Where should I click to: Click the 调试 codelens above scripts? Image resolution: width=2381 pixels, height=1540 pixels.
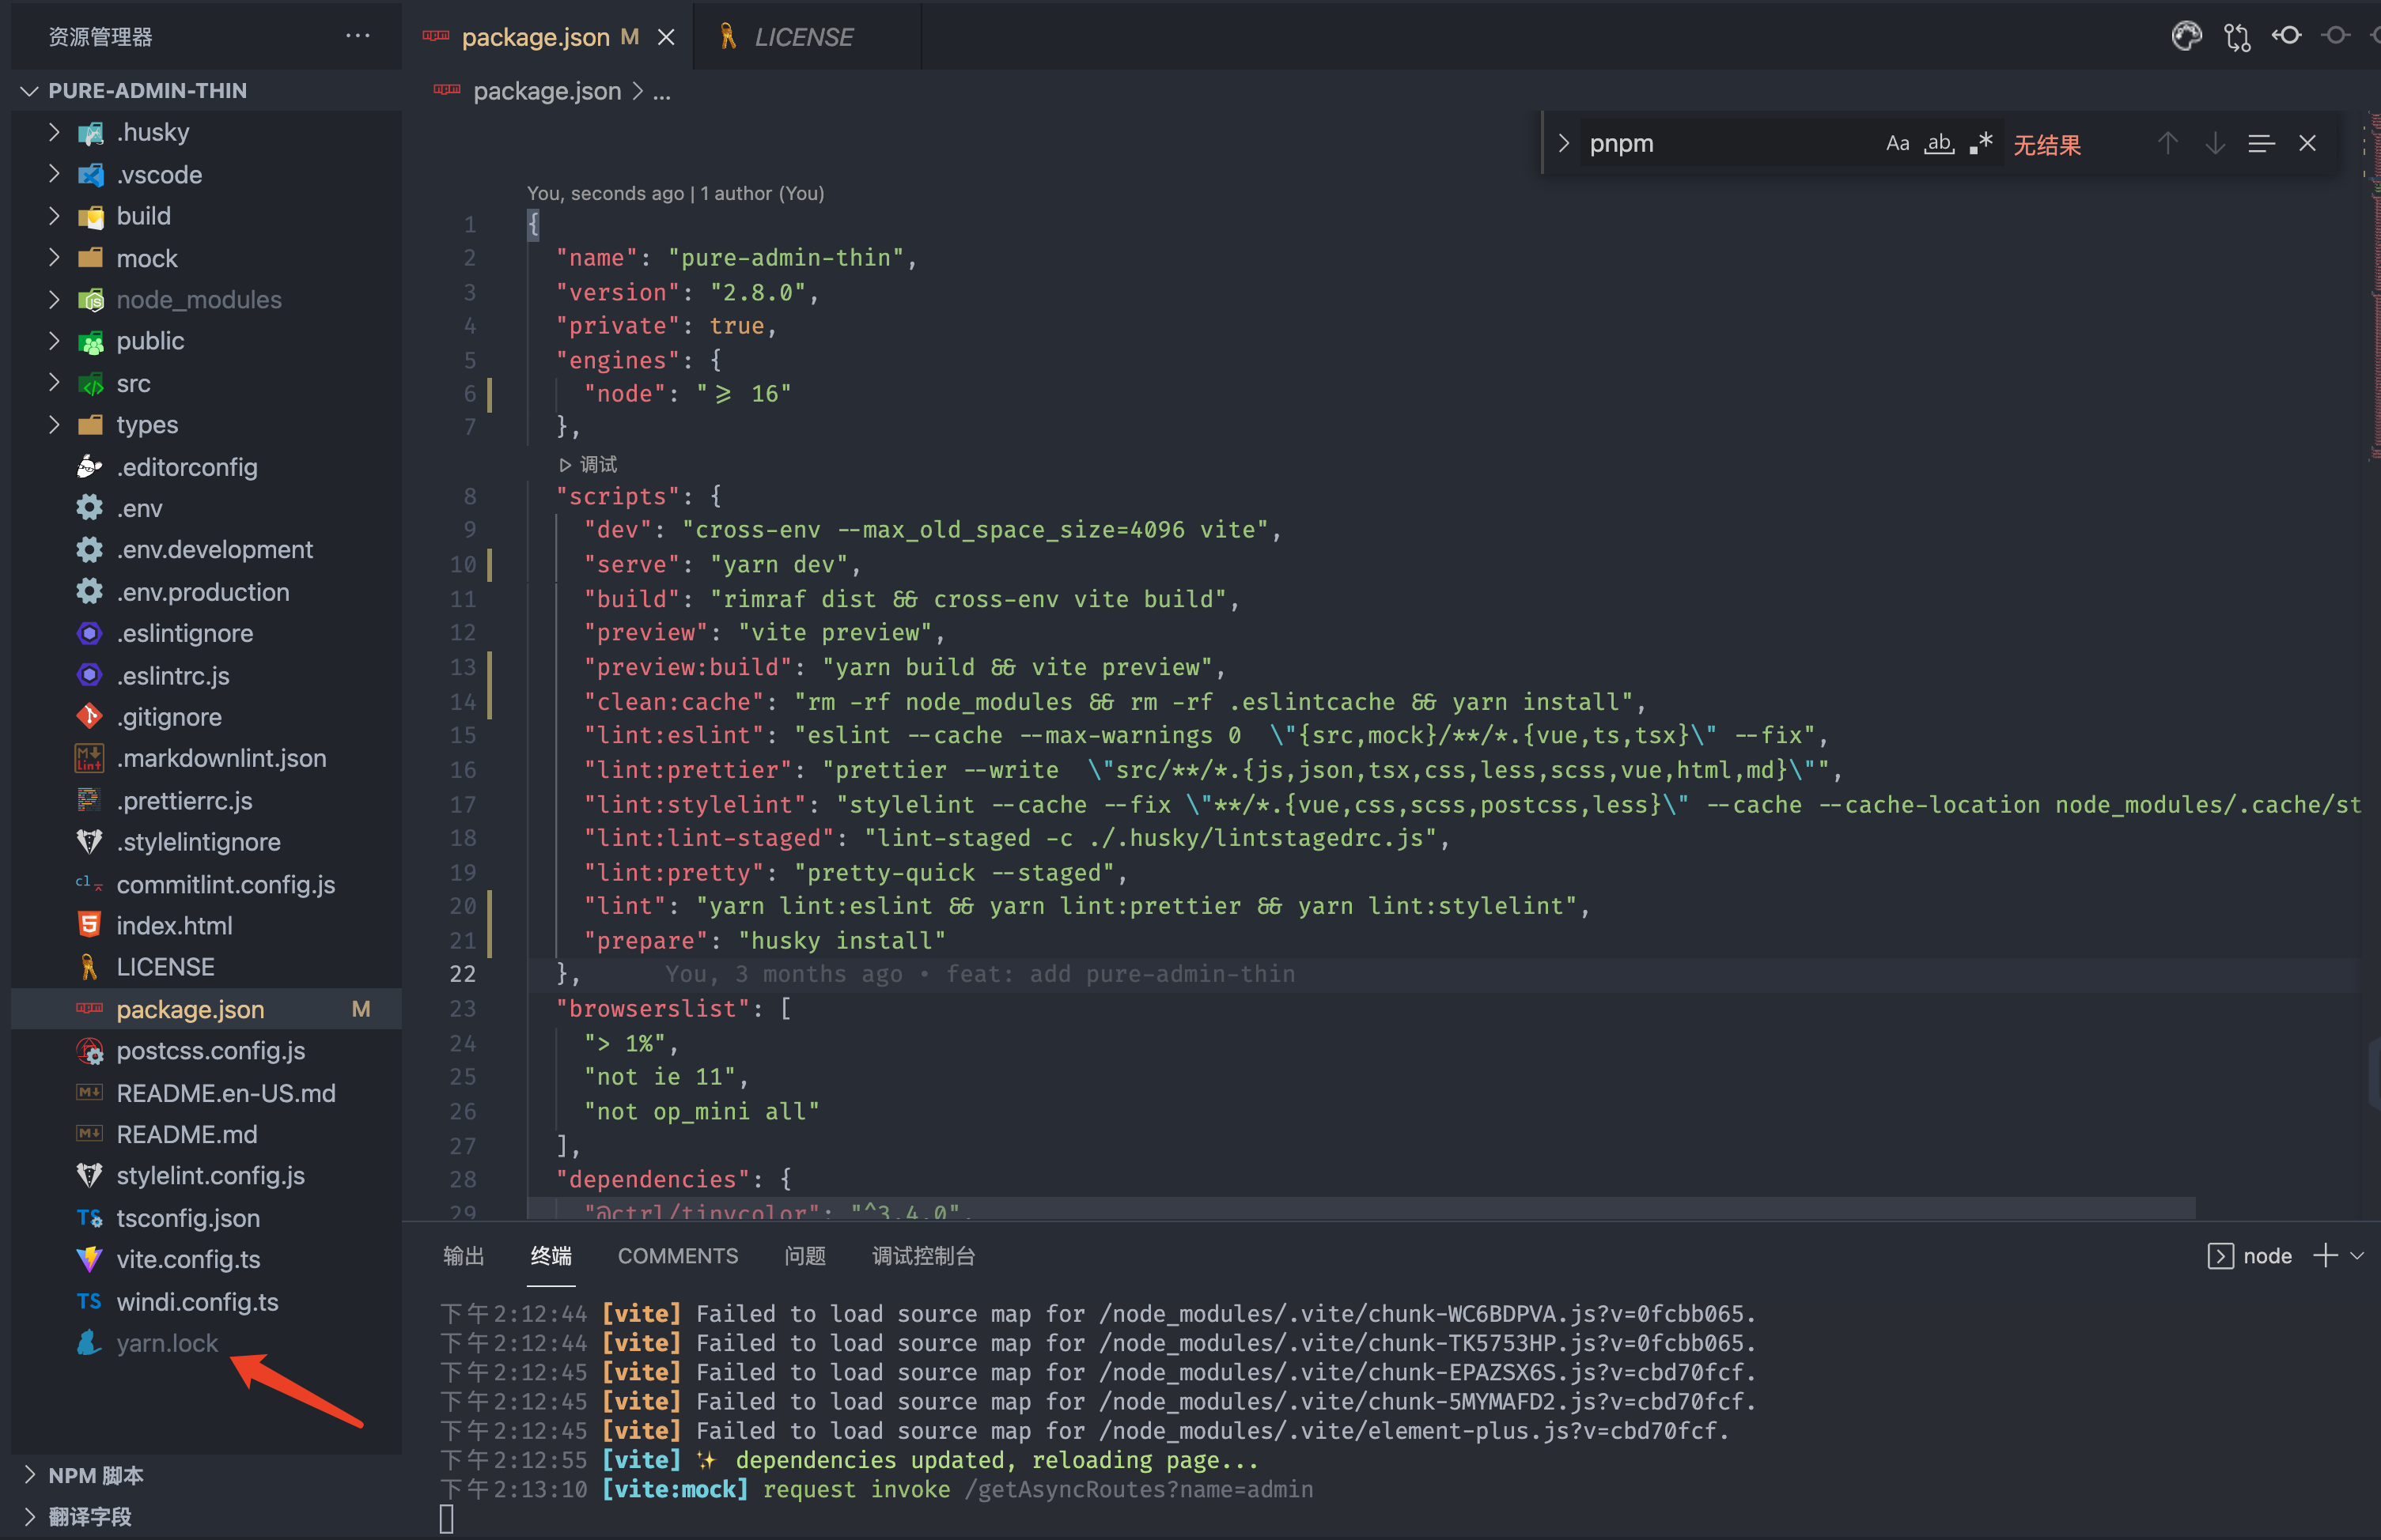(589, 464)
